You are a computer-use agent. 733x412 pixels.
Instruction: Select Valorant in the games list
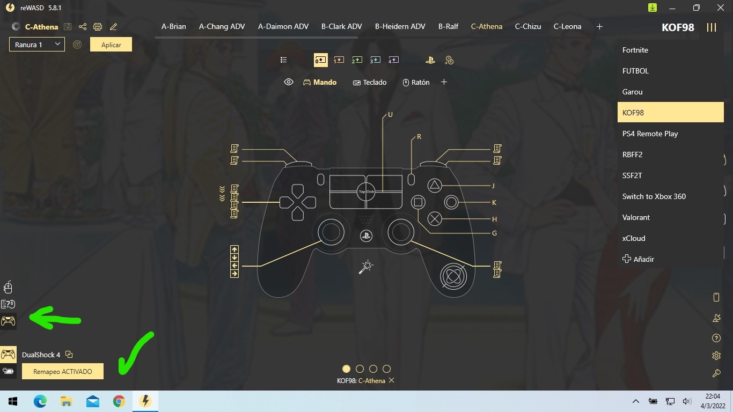(671, 217)
